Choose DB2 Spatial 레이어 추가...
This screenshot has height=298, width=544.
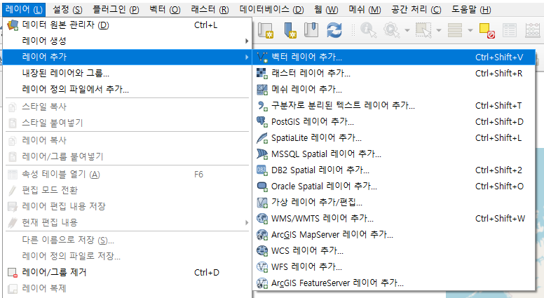(x=394, y=170)
